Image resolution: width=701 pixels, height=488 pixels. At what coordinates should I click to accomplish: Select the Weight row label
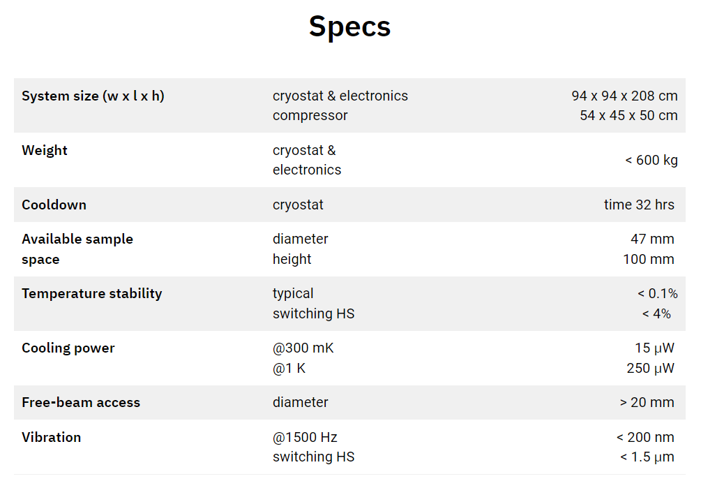[44, 150]
